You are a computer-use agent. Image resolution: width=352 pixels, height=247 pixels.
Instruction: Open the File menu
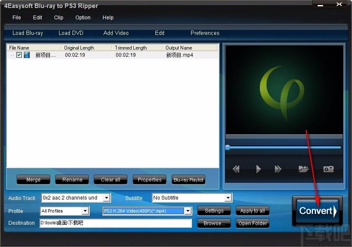click(17, 18)
